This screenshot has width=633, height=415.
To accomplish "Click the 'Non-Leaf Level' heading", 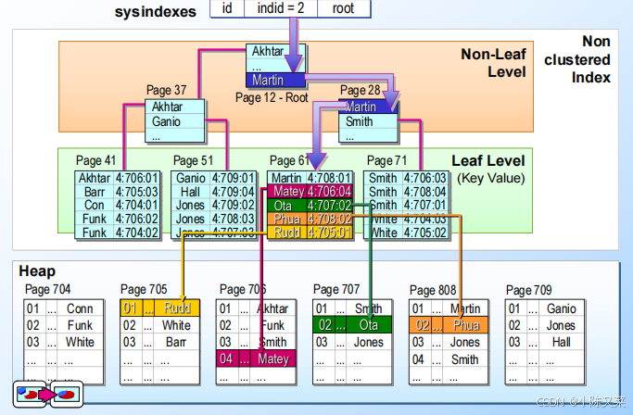I will click(493, 63).
